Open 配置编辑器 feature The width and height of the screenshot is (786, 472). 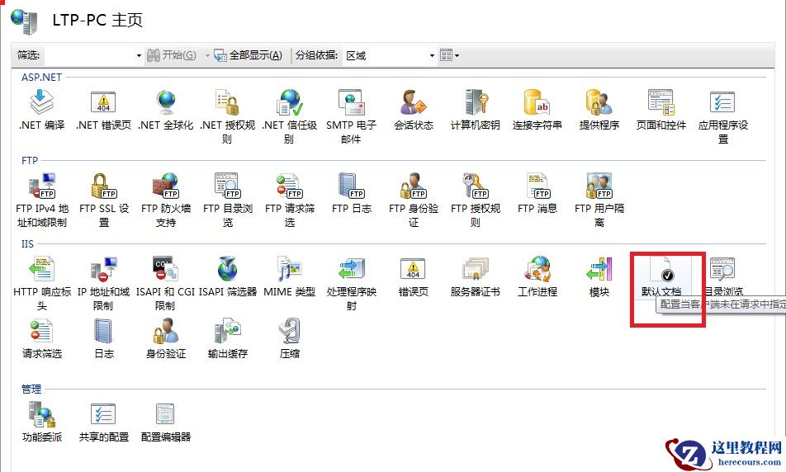click(x=165, y=422)
